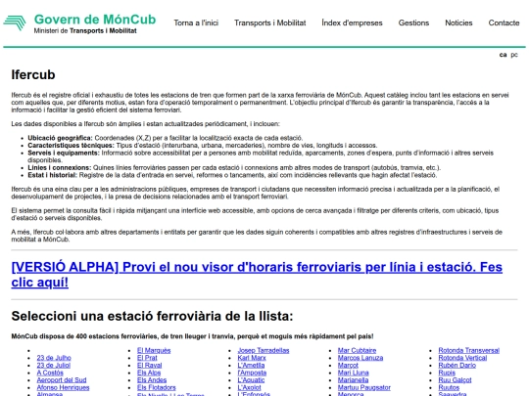The width and height of the screenshot is (529, 396).
Task: Open station Rotonda Transversal
Action: point(469,350)
